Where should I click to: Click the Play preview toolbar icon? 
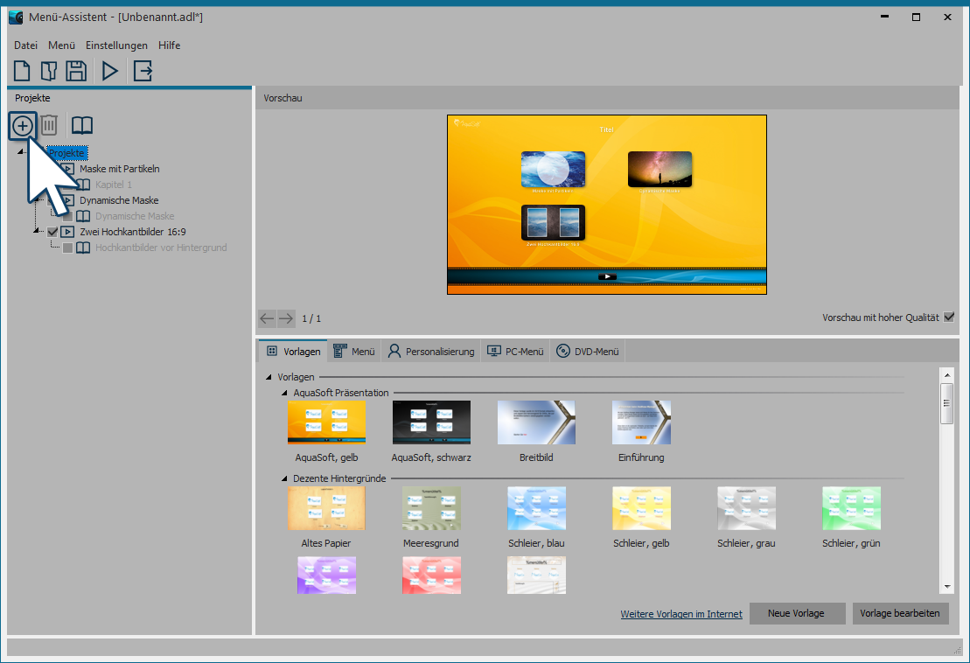coord(110,71)
